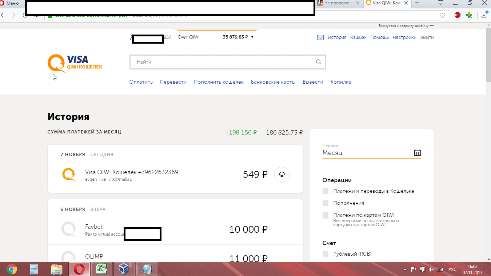
Task: Repeat the 549 ₽ payment icon
Action: (x=282, y=175)
